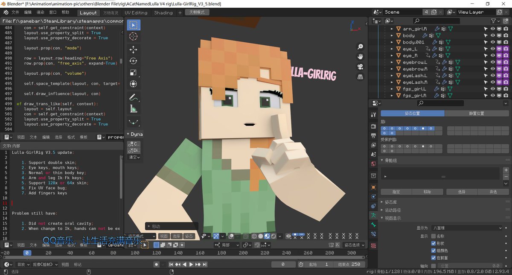Collapse the 骨骼组 panel
The width and height of the screenshot is (512, 275).
tap(383, 160)
